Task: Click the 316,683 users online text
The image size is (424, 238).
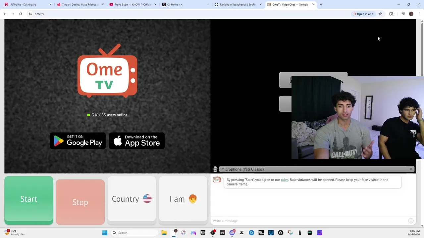Action: [x=110, y=115]
